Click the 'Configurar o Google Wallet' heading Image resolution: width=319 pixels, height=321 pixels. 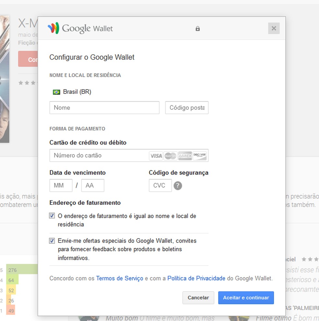pyautogui.click(x=92, y=57)
